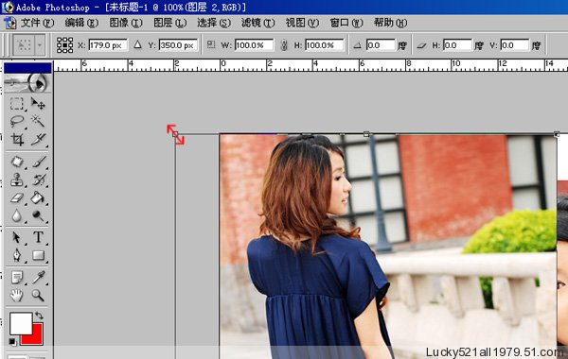
Task: Open the 图层(L) menu
Action: click(x=169, y=23)
